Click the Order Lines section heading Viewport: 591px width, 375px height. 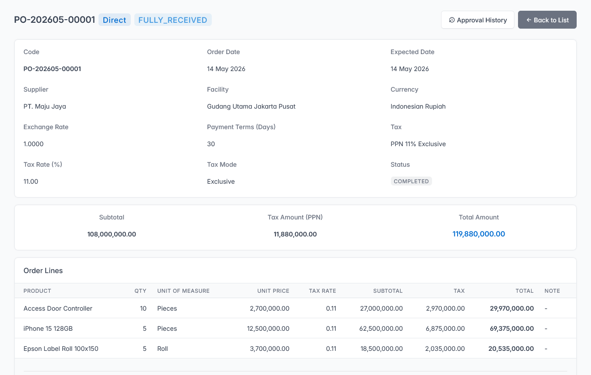[x=43, y=270]
